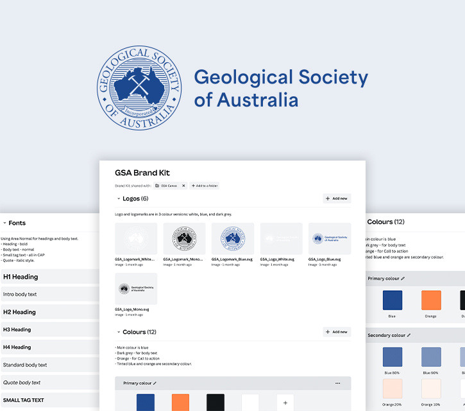Select the Standard body text font style

tap(50, 365)
